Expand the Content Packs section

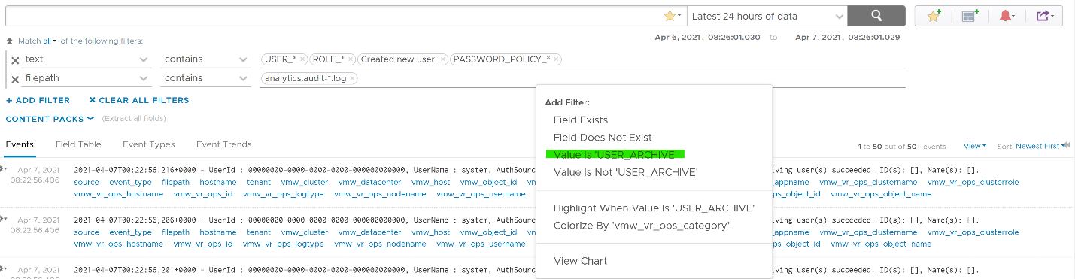coord(50,119)
